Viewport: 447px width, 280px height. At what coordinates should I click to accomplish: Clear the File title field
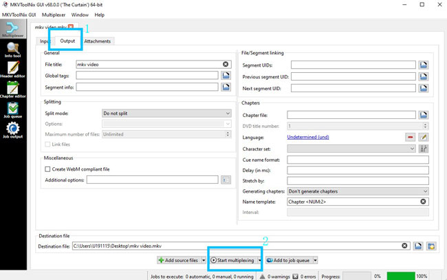click(x=226, y=64)
